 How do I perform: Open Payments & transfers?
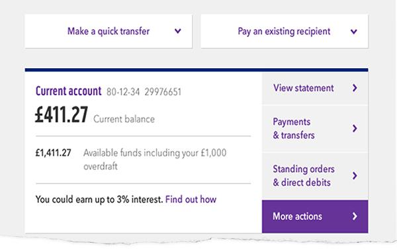tap(315, 128)
